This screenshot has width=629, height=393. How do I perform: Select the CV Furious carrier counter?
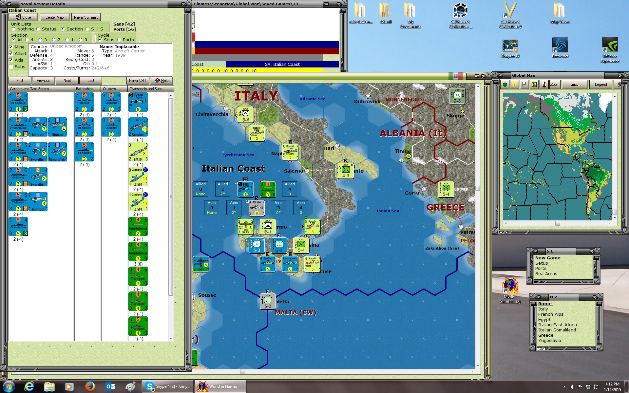pyautogui.click(x=18, y=177)
